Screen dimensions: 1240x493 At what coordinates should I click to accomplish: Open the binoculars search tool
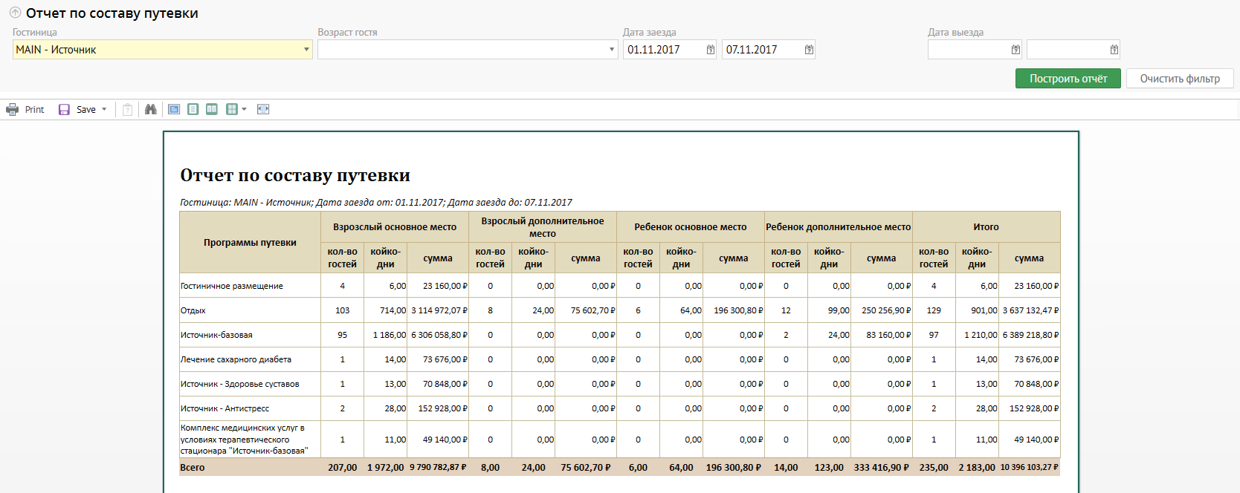click(151, 109)
